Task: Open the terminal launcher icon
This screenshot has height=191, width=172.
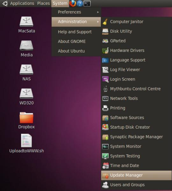Action: coord(87,4)
